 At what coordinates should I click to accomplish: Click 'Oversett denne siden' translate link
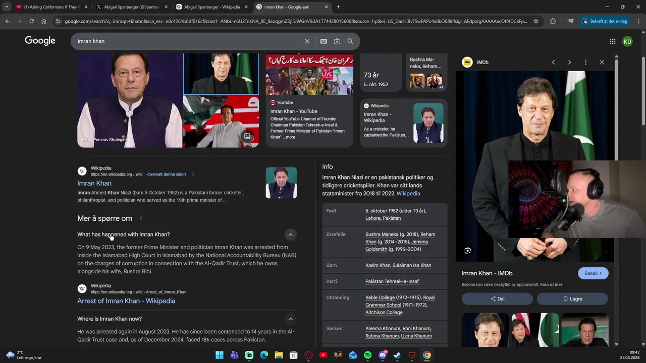(x=167, y=174)
